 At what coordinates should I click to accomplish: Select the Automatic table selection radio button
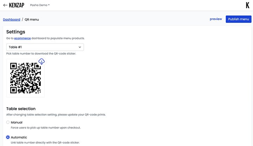[x=8, y=137]
